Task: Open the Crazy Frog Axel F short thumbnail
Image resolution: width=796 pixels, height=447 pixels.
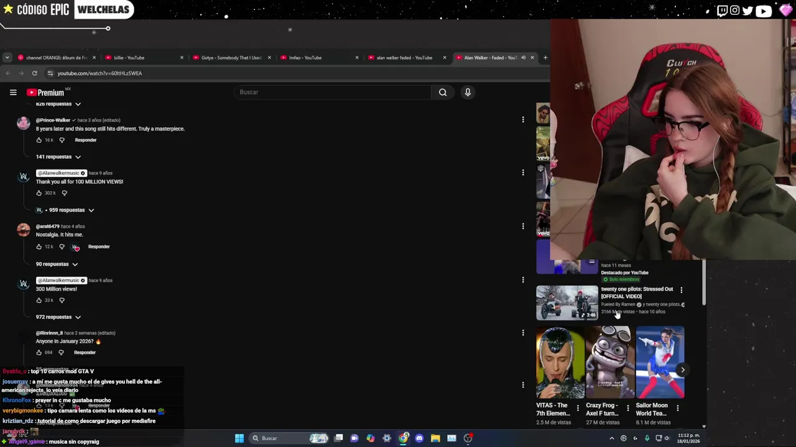Action: 610,363
